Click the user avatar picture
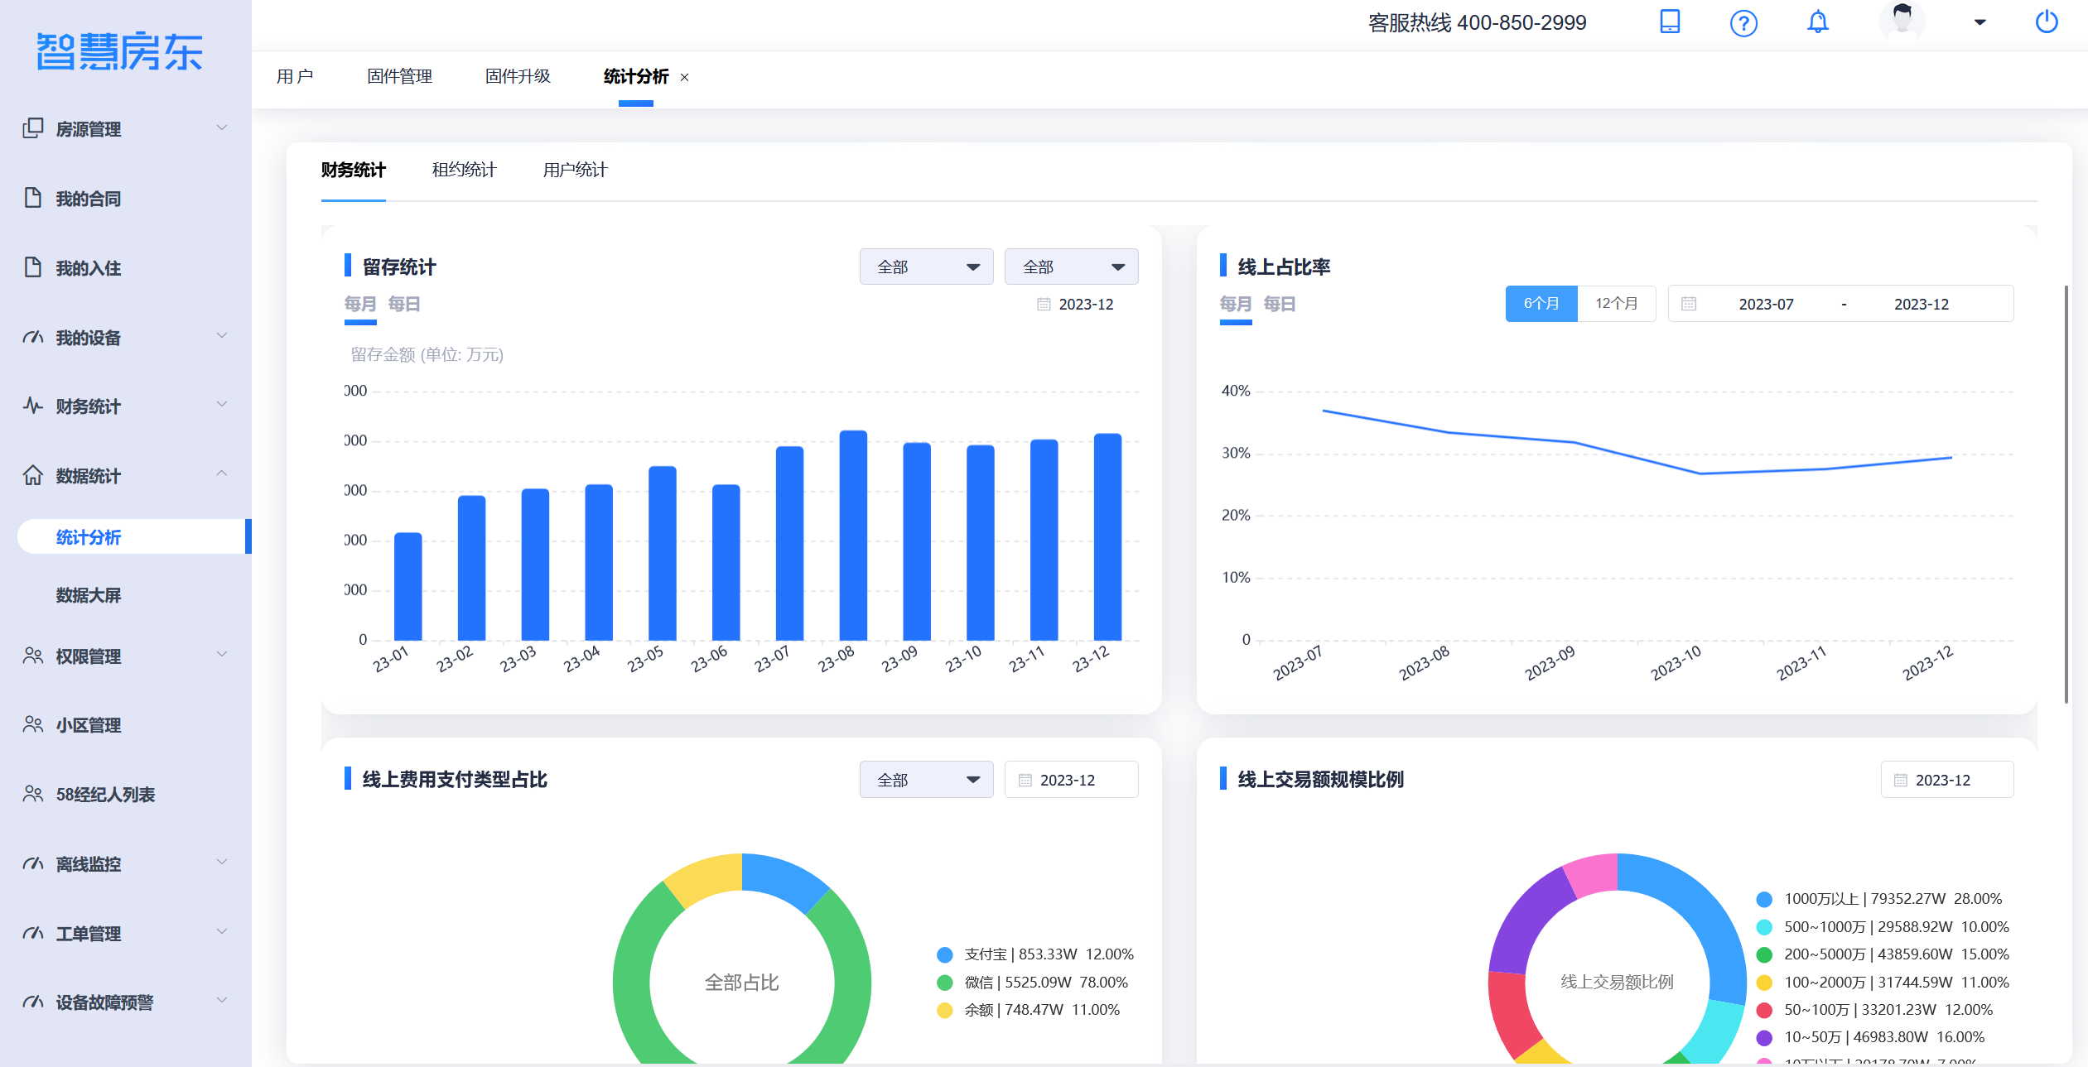 pyautogui.click(x=1902, y=21)
